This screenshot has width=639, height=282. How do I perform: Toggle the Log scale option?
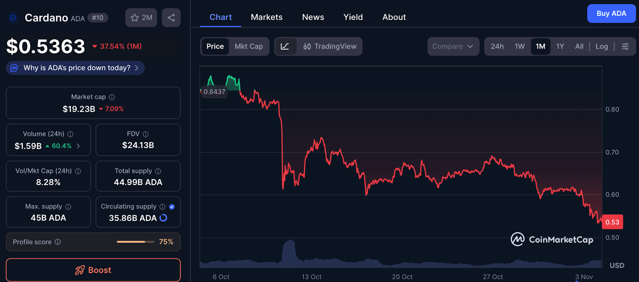(x=601, y=46)
